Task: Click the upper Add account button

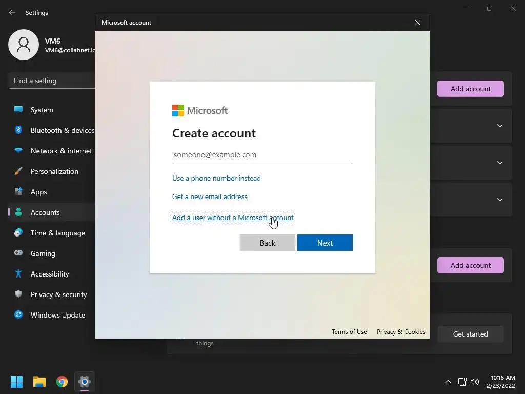Action: pos(471,89)
